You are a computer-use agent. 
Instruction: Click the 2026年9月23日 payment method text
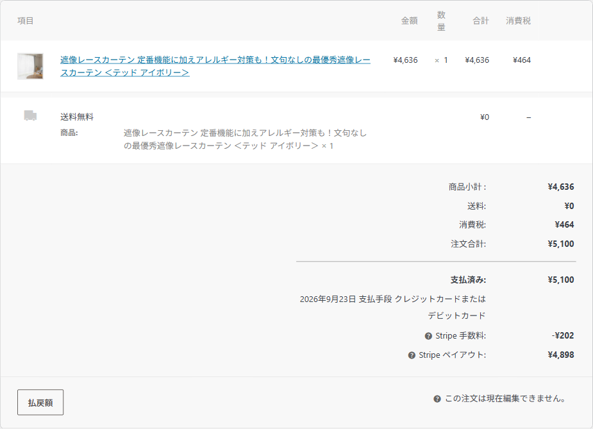tap(393, 307)
